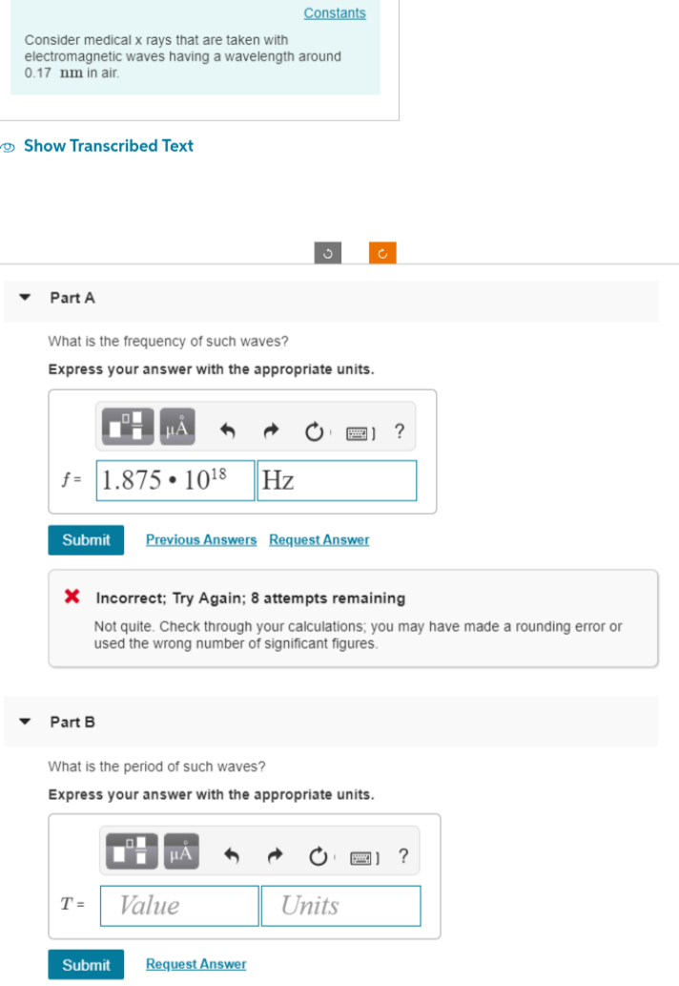Viewport: 679px width, 986px height.
Task: Click undo arrow in Part A toolbar
Action: [227, 430]
